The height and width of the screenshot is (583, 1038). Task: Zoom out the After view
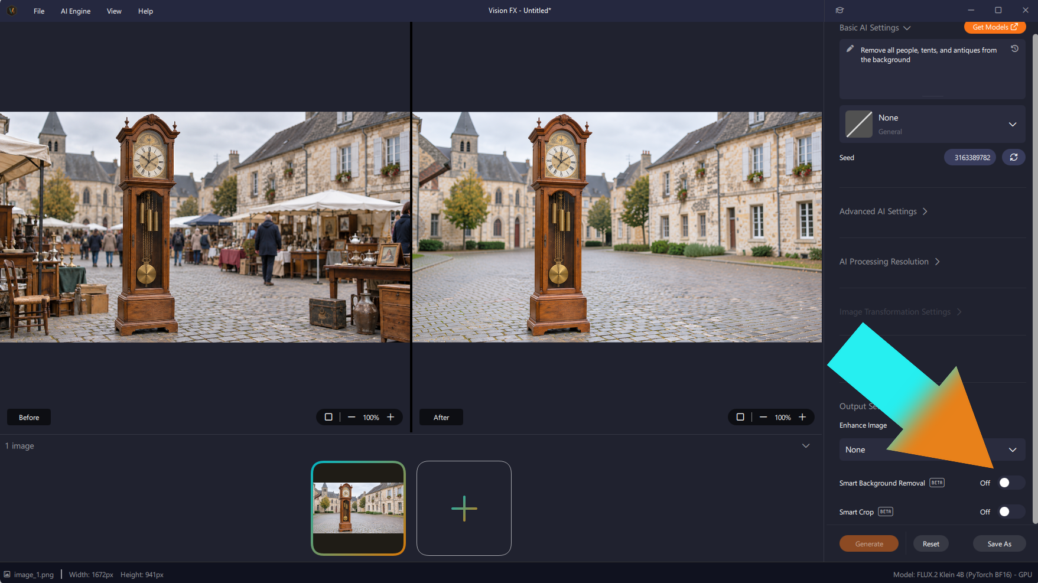tap(763, 417)
